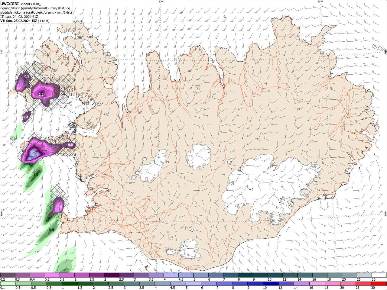This screenshot has width=387, height=290.
Task: Select the slate-blue snow swatch above 6
Action: (x=216, y=275)
